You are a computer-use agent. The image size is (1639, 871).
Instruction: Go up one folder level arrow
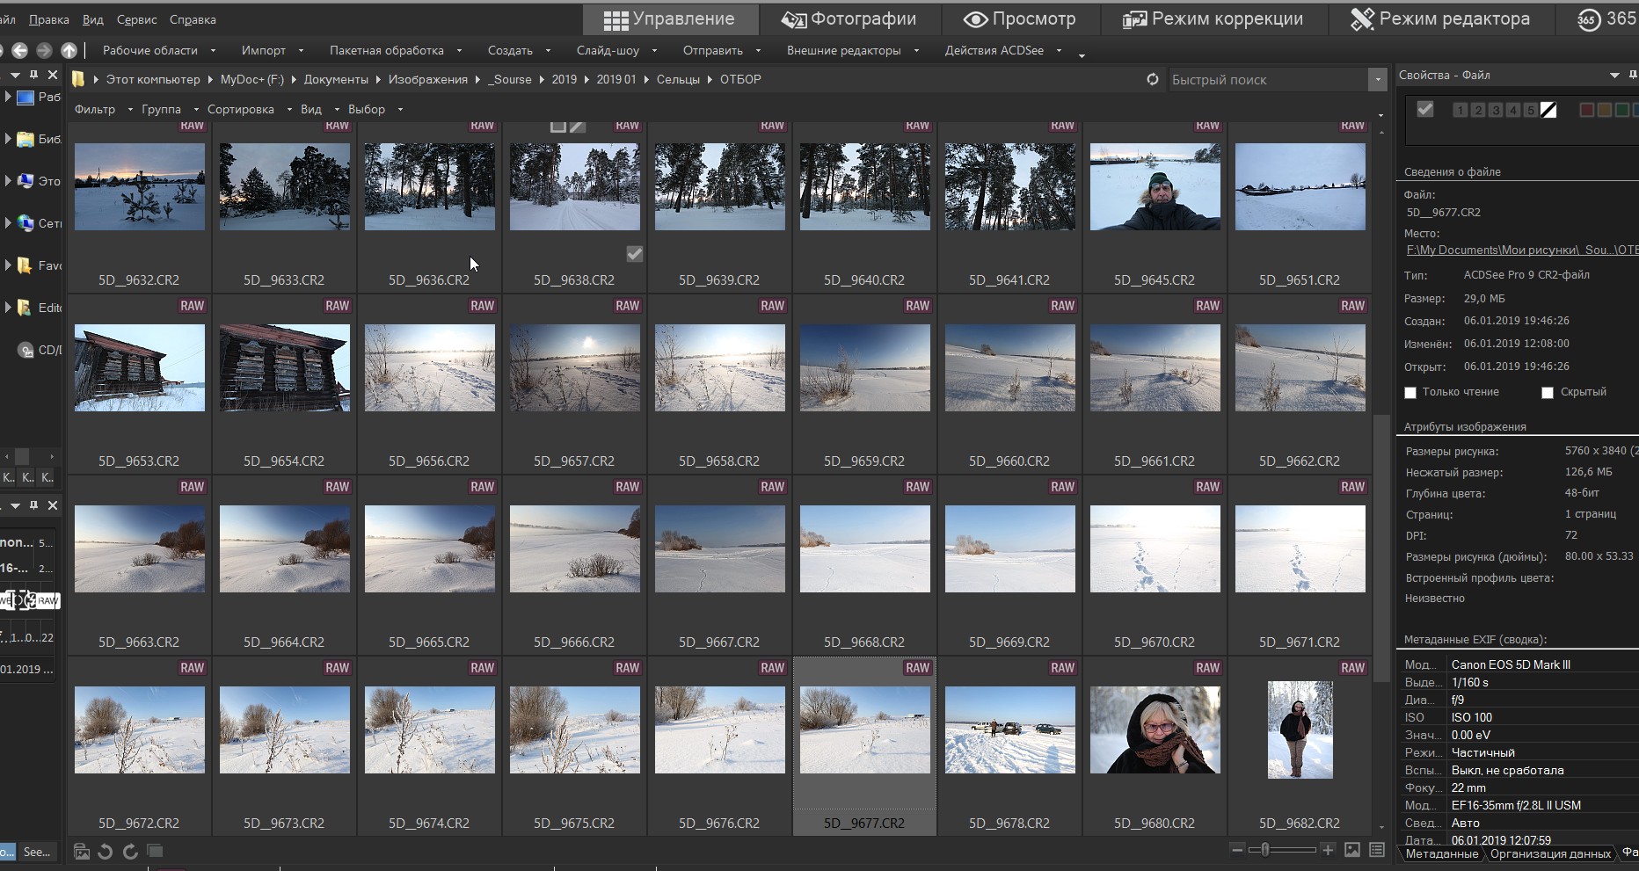click(x=69, y=51)
